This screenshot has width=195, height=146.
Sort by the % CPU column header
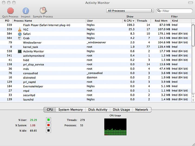coord(129,21)
